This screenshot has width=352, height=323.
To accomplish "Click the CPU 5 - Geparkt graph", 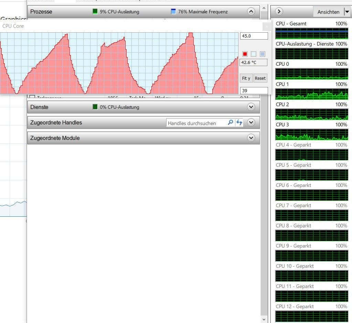I will pyautogui.click(x=312, y=175).
